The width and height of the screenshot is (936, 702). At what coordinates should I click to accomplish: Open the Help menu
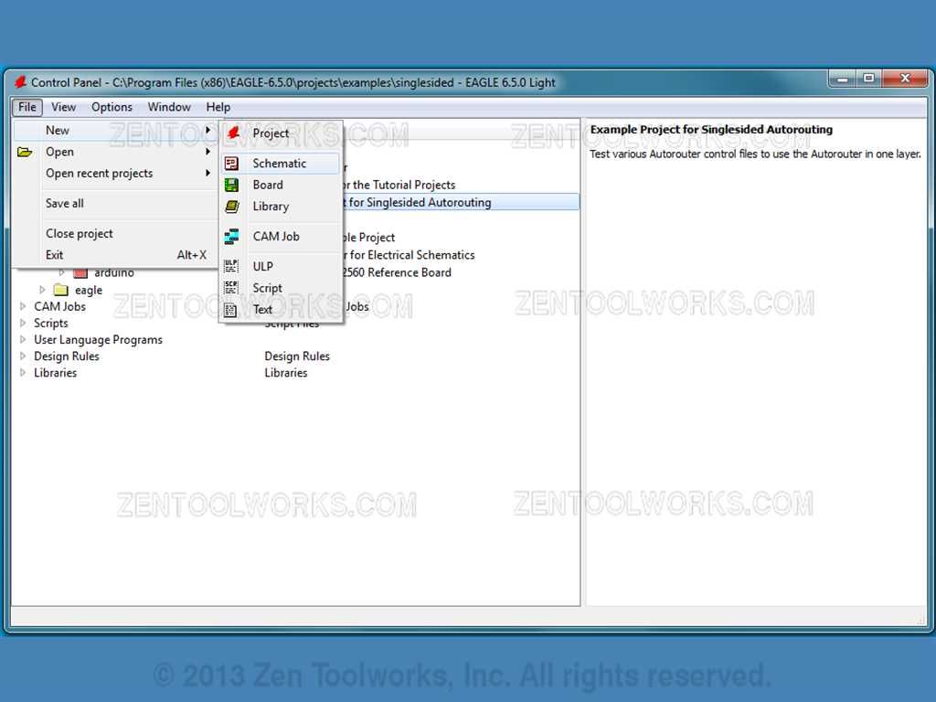coord(218,107)
